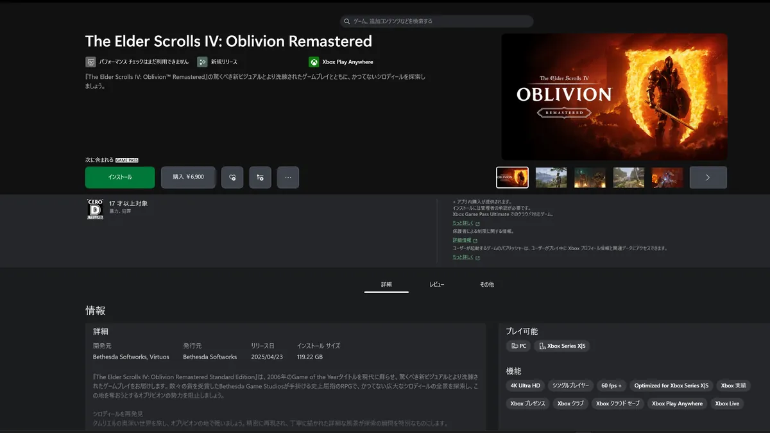Click the green インストール button
Image resolution: width=770 pixels, height=433 pixels.
120,177
